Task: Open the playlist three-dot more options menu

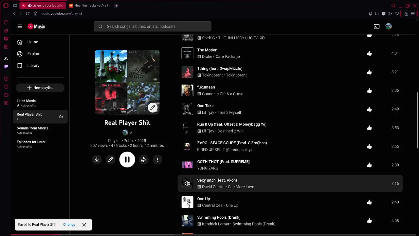Action: click(157, 160)
